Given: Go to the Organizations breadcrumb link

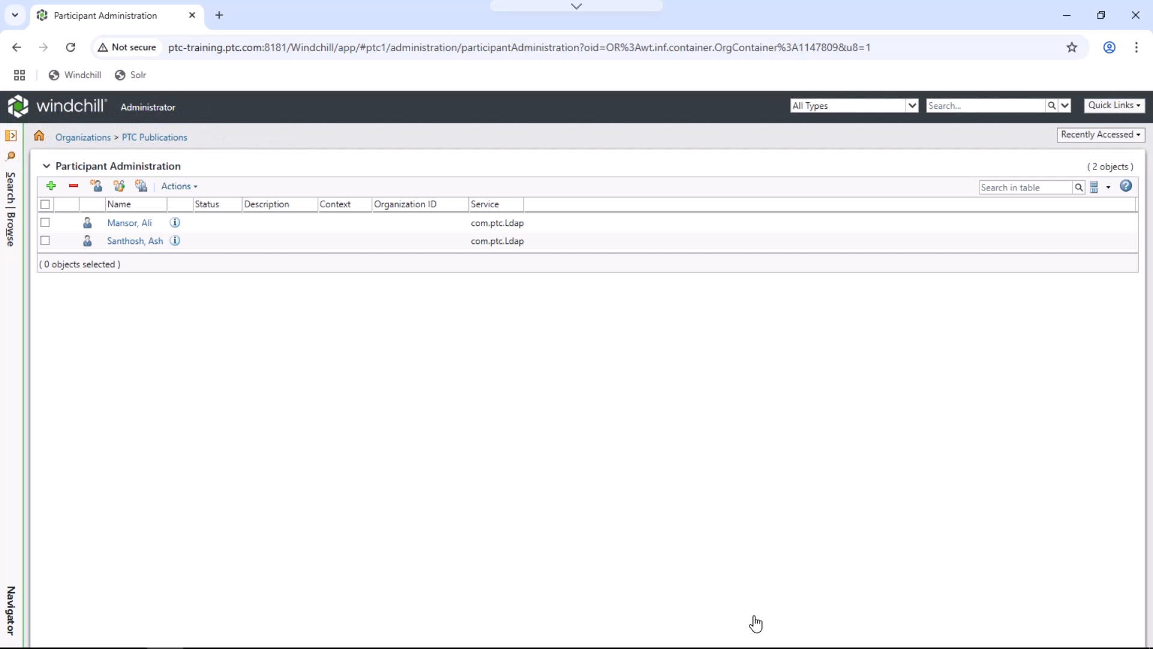Looking at the screenshot, I should (83, 138).
